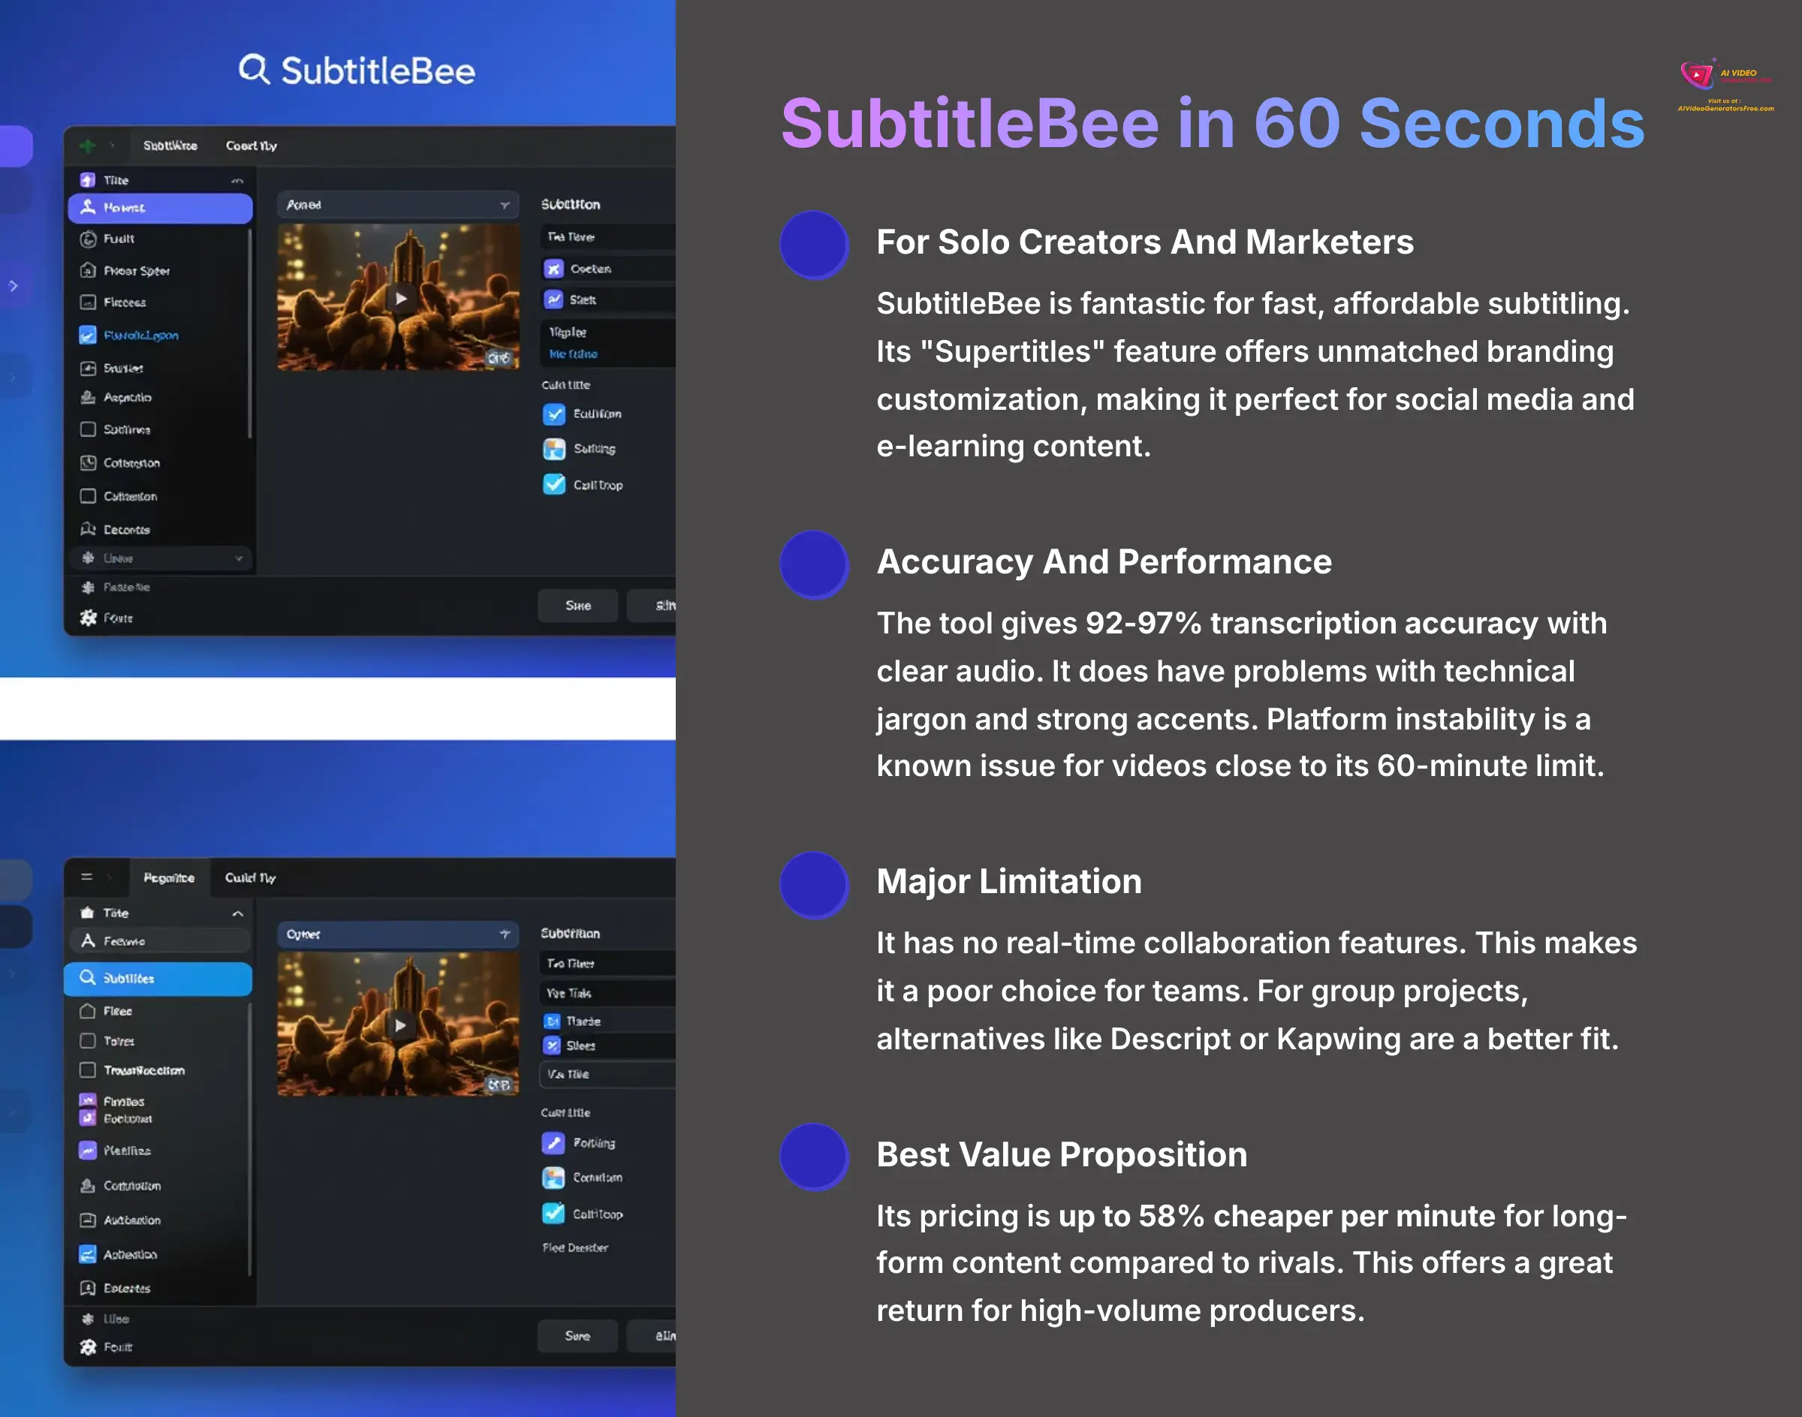Image resolution: width=1802 pixels, height=1417 pixels.
Task: Click the Vis Tille input box
Action: [x=607, y=1074]
